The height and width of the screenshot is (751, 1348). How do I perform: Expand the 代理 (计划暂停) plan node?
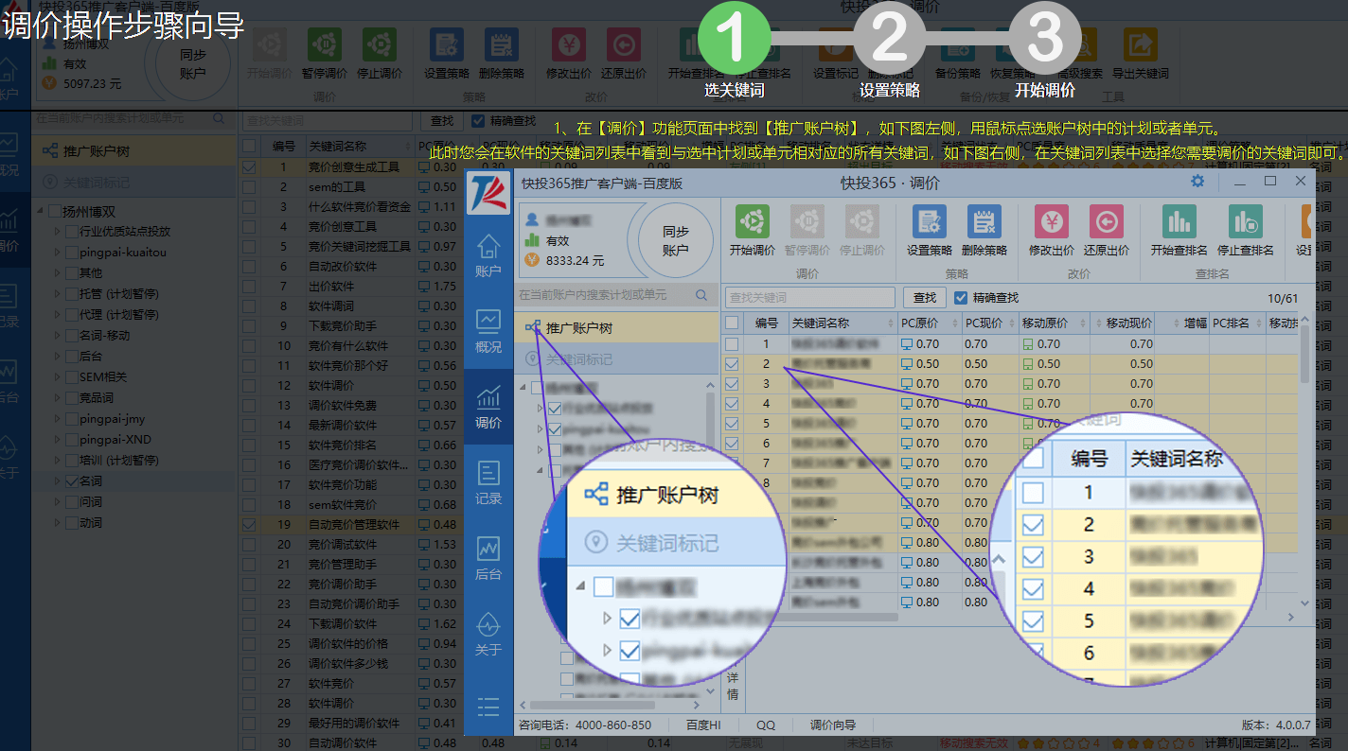pos(58,314)
